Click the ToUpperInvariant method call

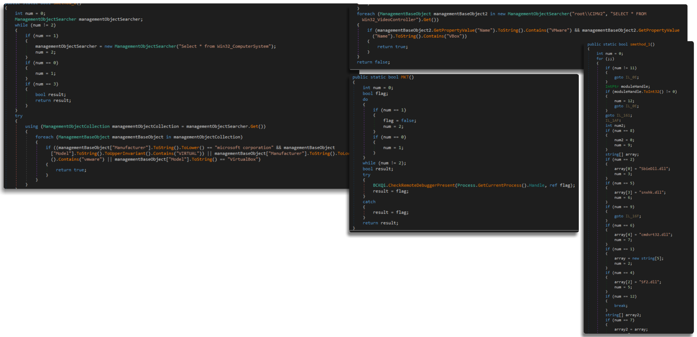125,153
